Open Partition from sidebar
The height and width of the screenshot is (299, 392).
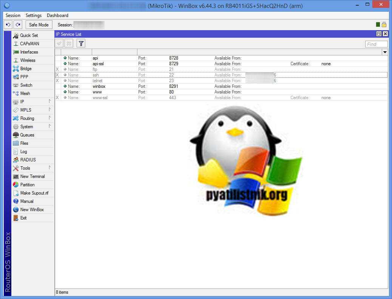click(x=33, y=185)
